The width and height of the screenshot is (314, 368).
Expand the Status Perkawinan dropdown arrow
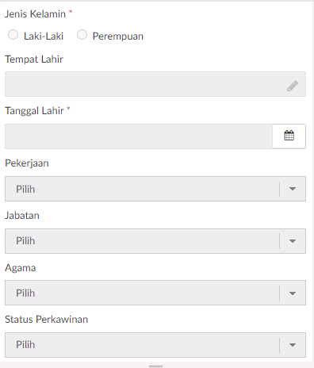pyautogui.click(x=293, y=345)
